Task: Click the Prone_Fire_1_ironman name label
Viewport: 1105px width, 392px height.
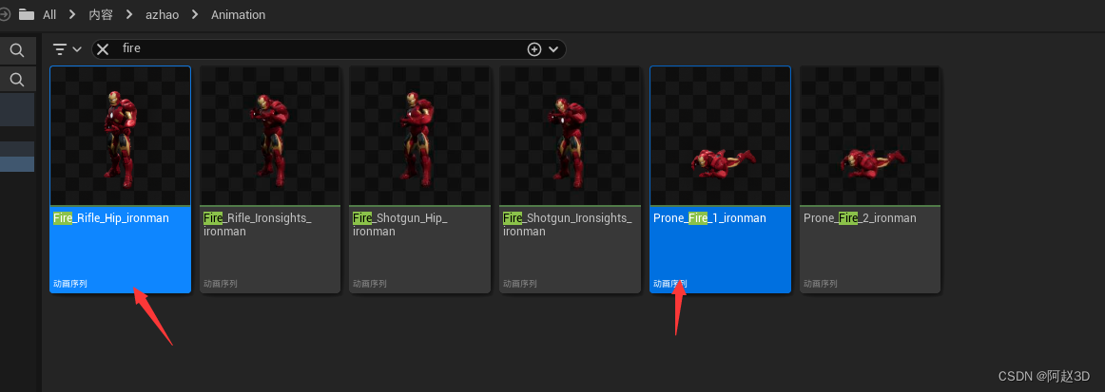Action: click(709, 218)
